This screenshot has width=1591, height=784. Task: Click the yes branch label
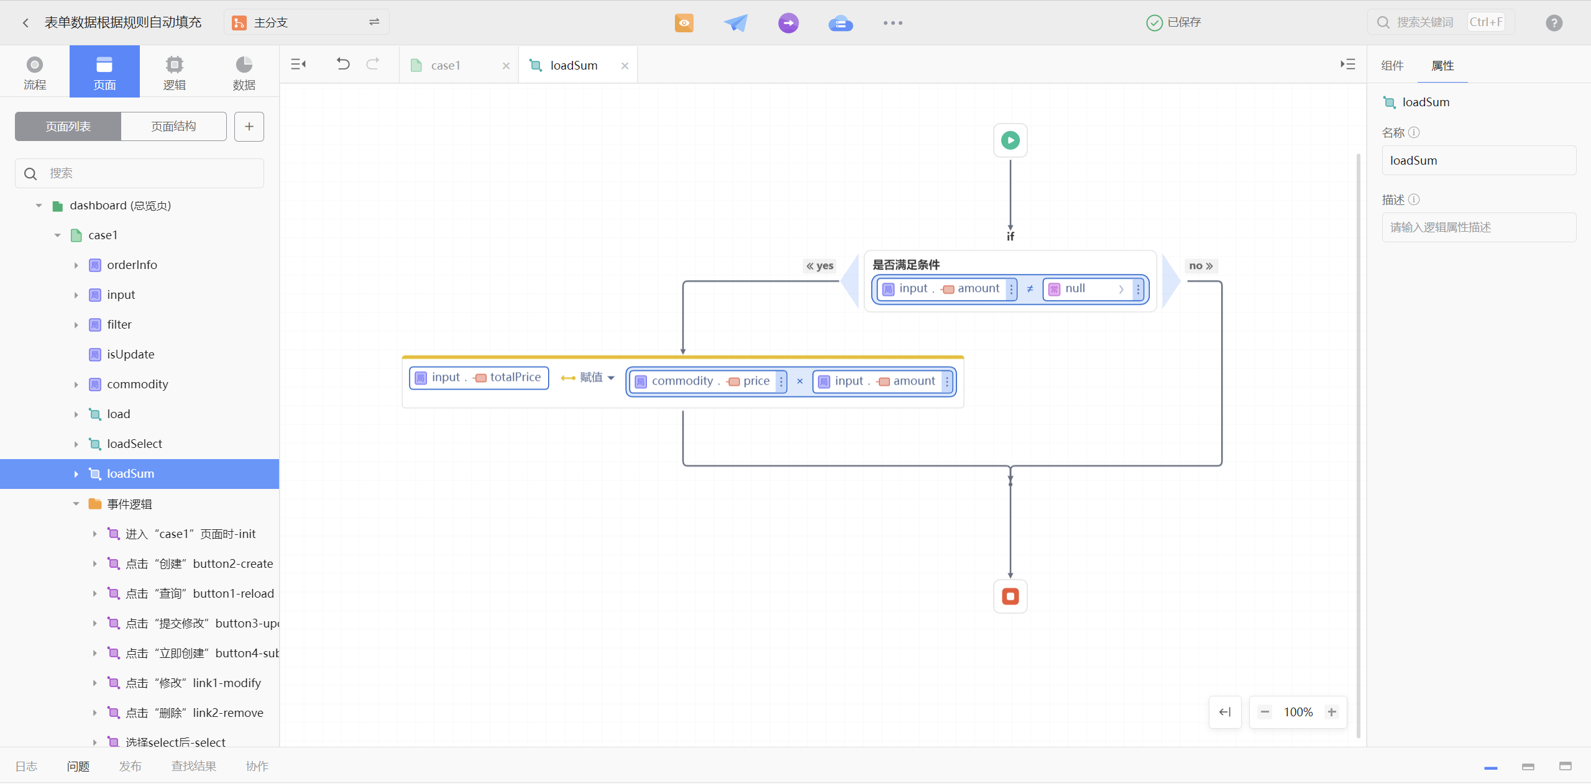(820, 266)
